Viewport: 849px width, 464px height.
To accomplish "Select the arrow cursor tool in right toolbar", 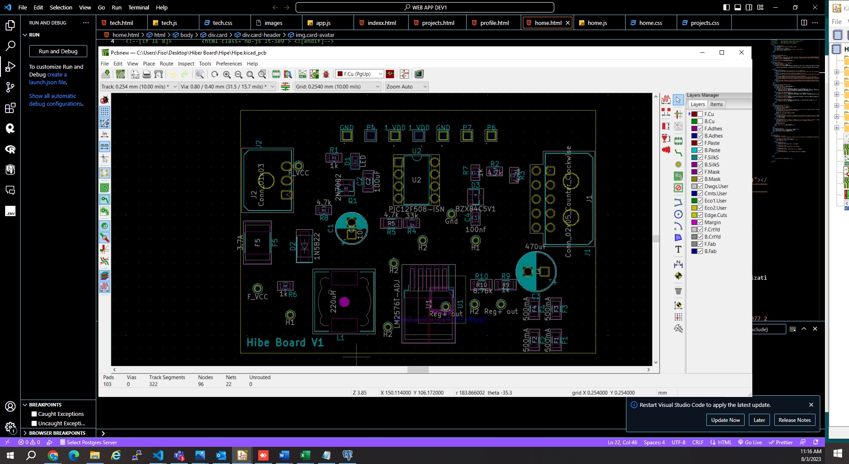I will [x=678, y=100].
